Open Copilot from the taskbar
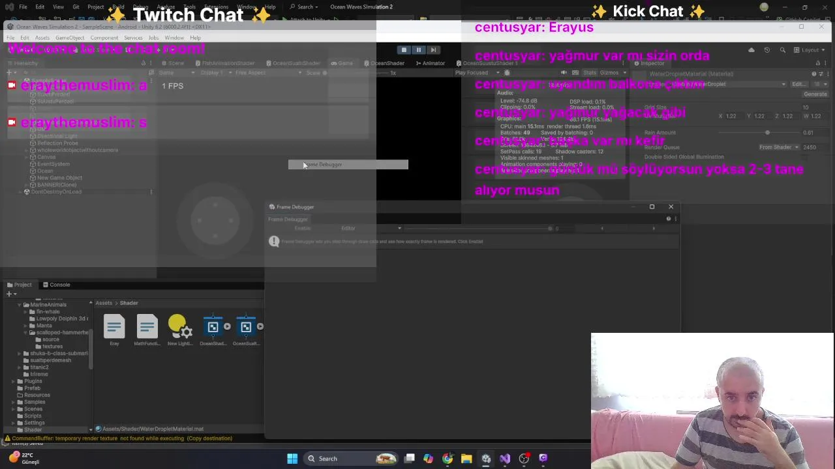The height and width of the screenshot is (469, 835). (x=428, y=459)
